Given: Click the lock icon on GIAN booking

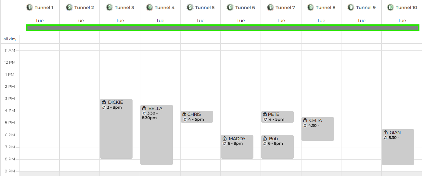Looking at the screenshot, I should click(386, 132).
